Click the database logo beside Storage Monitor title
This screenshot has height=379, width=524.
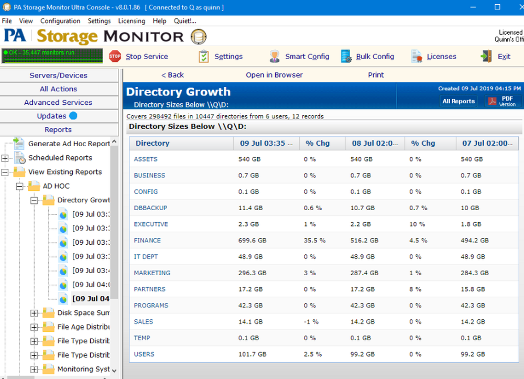pos(199,36)
